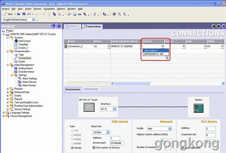Select Template in project tree
This screenshot has width=226, height=153.
[23, 44]
